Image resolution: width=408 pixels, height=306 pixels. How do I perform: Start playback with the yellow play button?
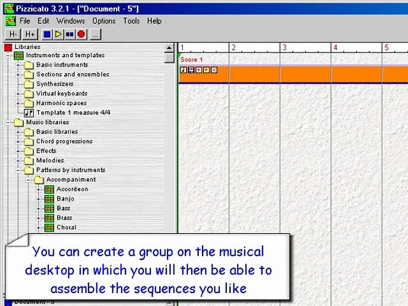58,34
